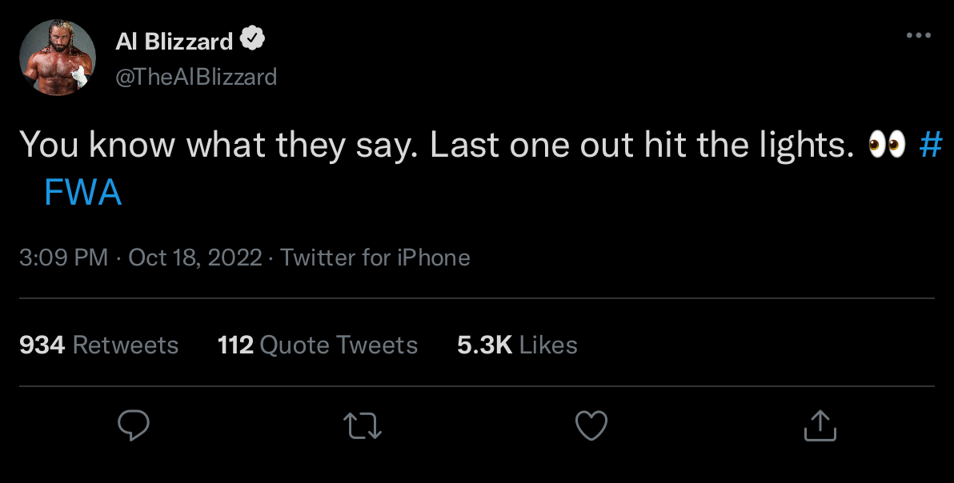This screenshot has width=954, height=483.
Task: Open the three-dot more options menu
Action: coord(918,36)
